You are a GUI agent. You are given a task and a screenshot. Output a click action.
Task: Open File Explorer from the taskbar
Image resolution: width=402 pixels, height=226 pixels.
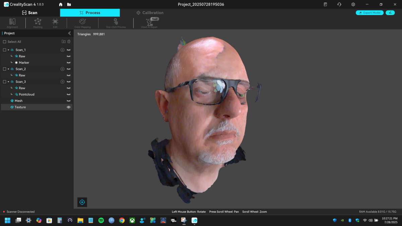[80, 220]
